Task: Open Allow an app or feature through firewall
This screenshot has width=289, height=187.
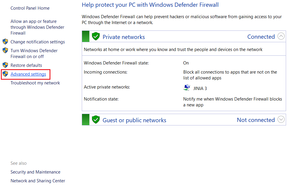Action: [38, 27]
